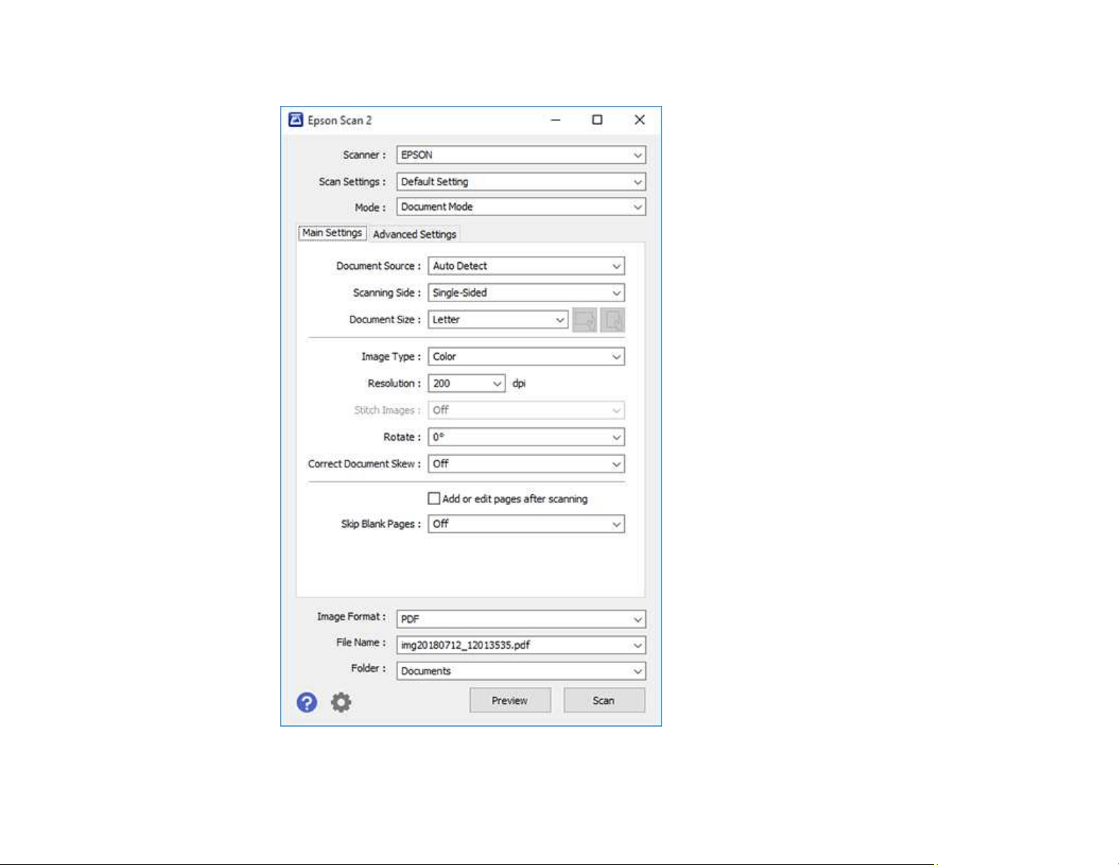Open the Resolution dropdown showing 200
The width and height of the screenshot is (1119, 865).
467,383
